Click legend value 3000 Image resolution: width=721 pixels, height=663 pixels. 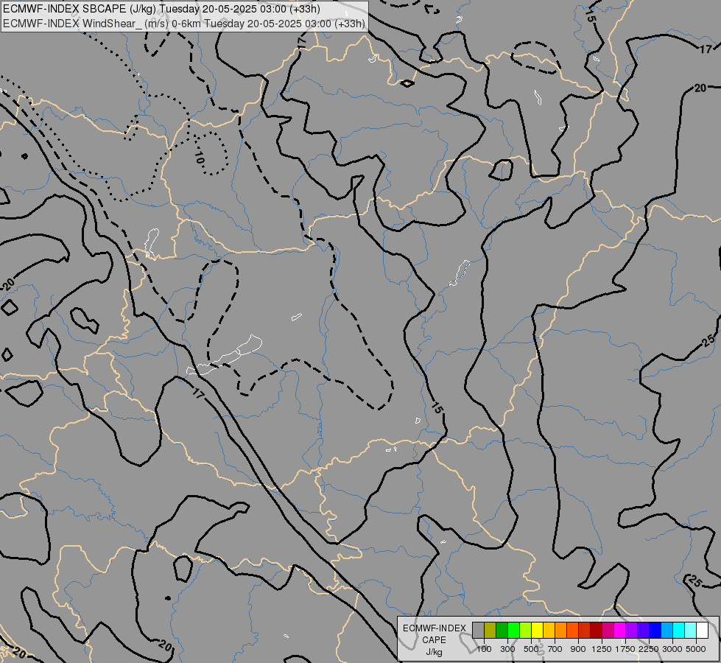672,649
